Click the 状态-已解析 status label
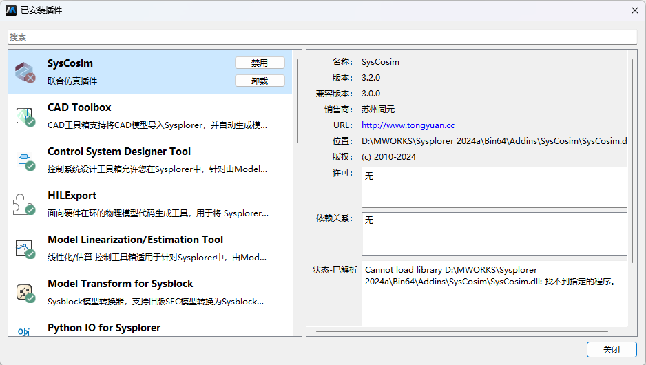Image resolution: width=646 pixels, height=365 pixels. tap(335, 270)
